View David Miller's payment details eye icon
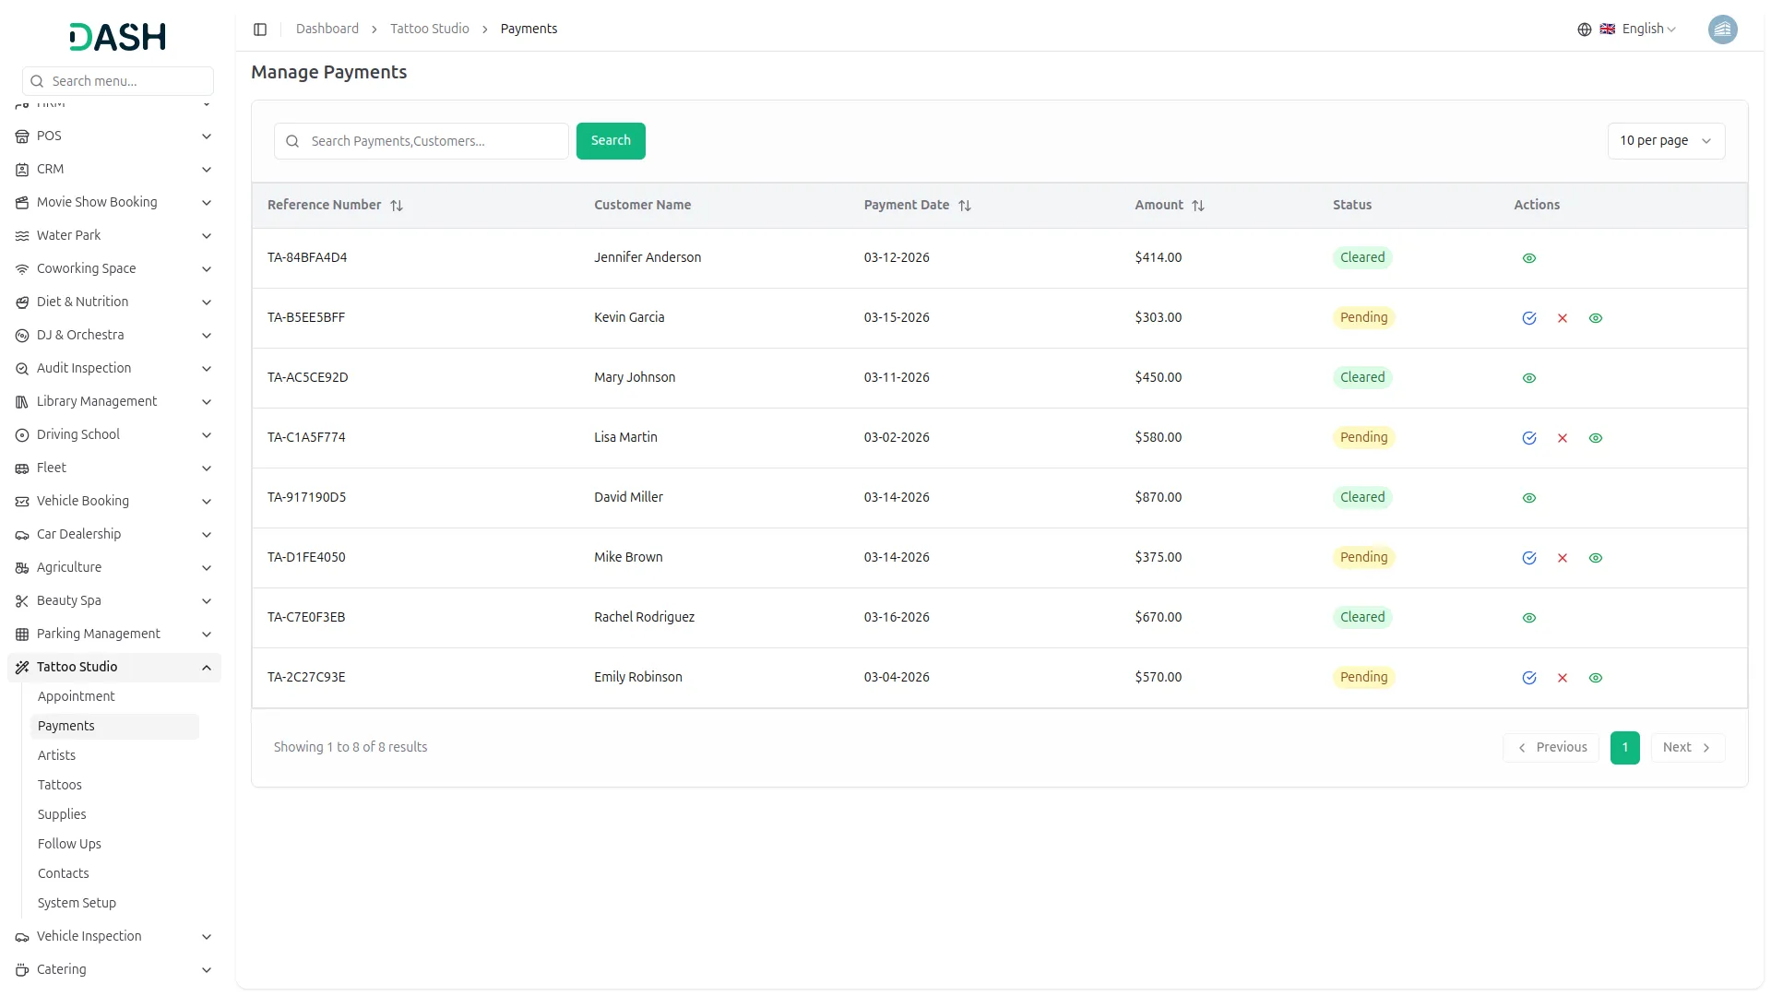Viewport: 1771px width, 996px height. point(1528,498)
